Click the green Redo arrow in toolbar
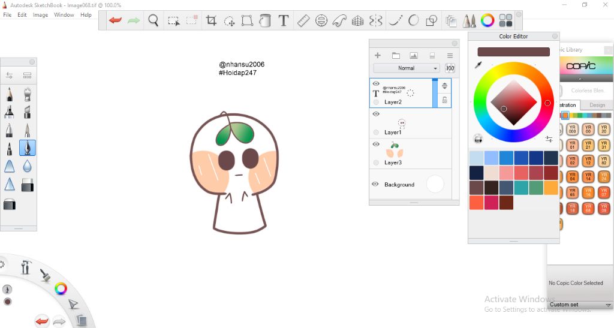 click(x=134, y=20)
